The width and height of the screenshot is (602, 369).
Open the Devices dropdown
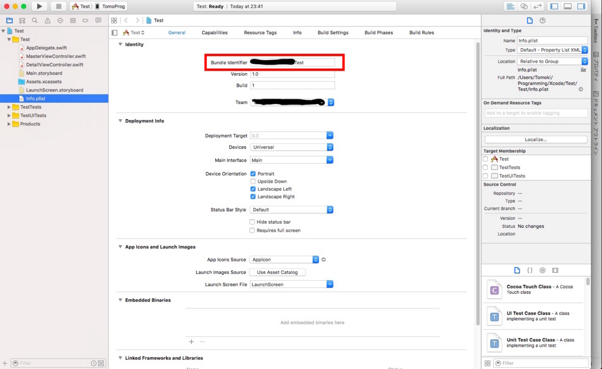click(x=292, y=147)
